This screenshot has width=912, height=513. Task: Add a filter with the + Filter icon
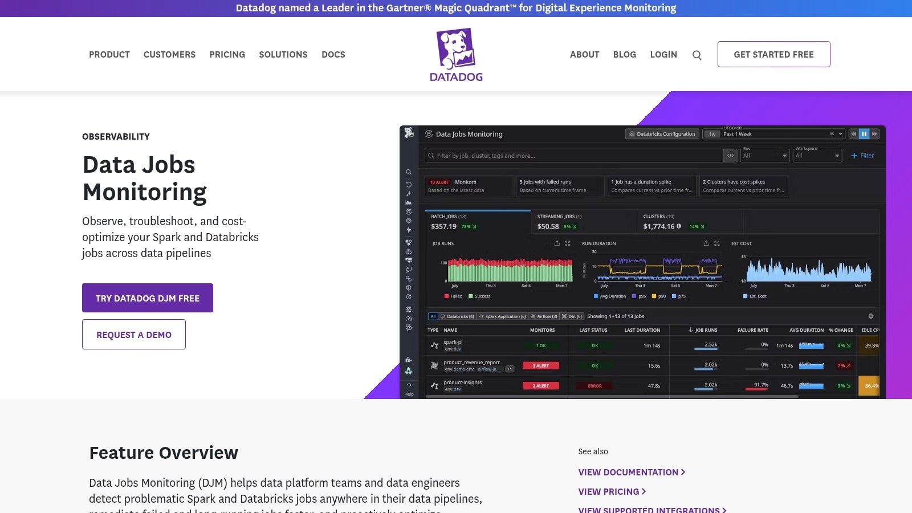(x=862, y=155)
